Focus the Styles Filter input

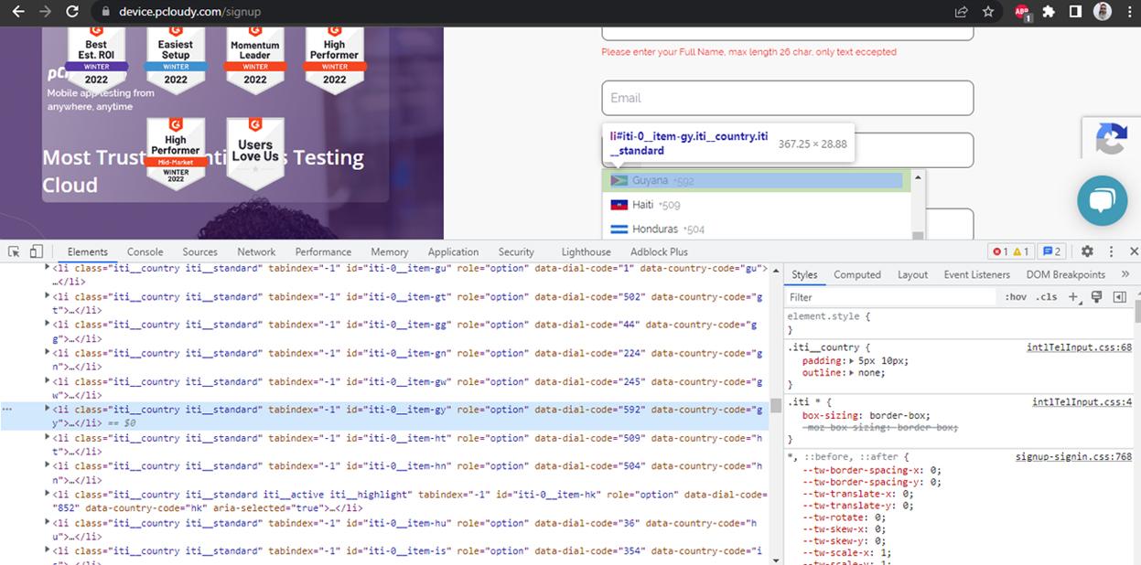pos(892,297)
